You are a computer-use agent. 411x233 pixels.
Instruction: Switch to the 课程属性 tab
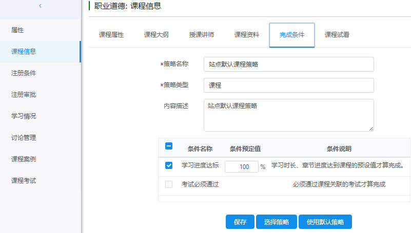111,35
